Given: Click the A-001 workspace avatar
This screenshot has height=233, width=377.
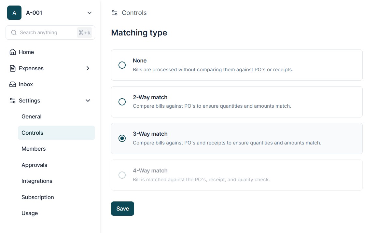Looking at the screenshot, I should click(14, 13).
